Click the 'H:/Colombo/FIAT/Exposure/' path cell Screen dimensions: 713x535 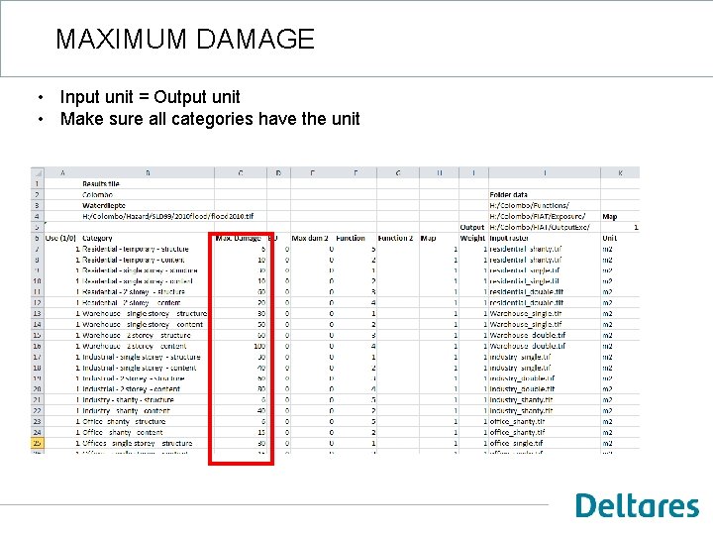point(538,217)
